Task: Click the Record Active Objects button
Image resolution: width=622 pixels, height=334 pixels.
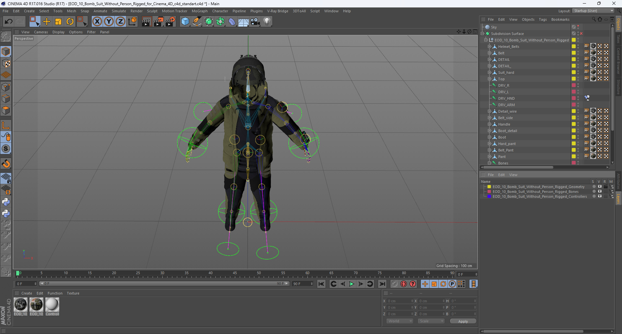Action: [x=394, y=284]
